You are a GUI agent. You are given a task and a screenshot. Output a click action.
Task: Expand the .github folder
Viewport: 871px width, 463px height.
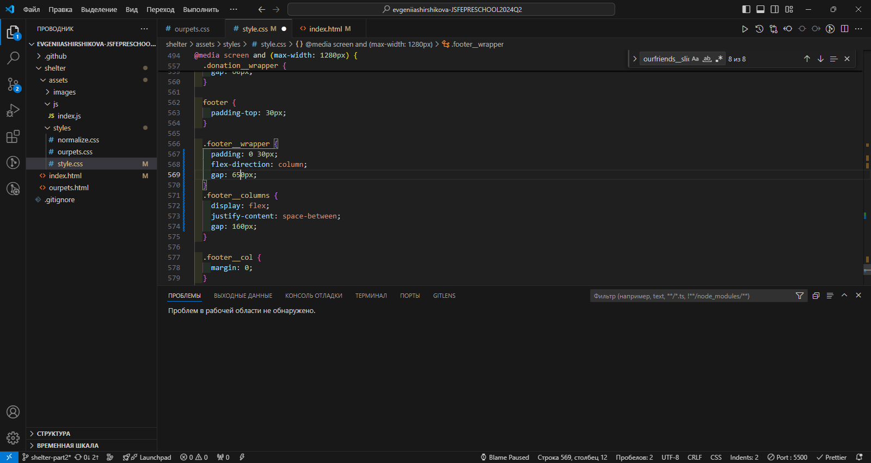point(91,56)
